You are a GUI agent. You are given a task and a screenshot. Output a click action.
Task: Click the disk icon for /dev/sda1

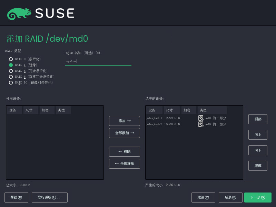201,118
